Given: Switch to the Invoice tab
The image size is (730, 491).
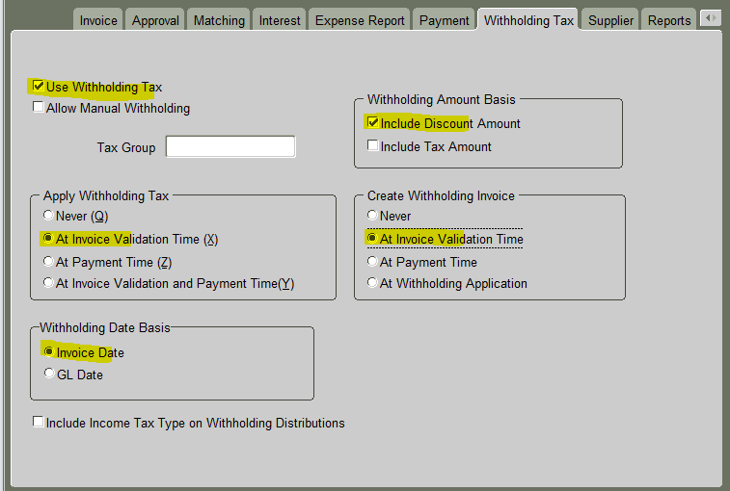Looking at the screenshot, I should coord(98,20).
